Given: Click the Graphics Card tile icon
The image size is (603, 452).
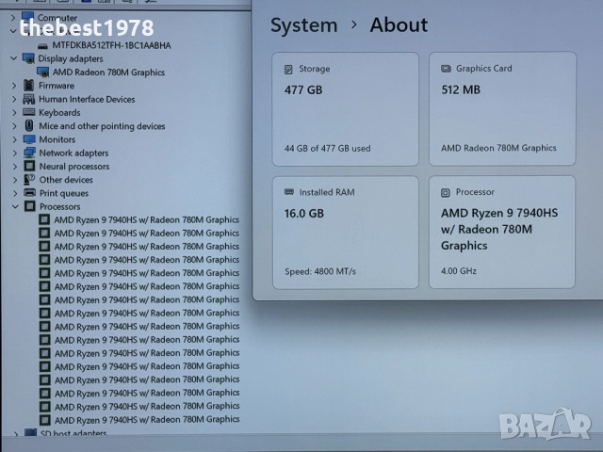Looking at the screenshot, I should coord(446,69).
